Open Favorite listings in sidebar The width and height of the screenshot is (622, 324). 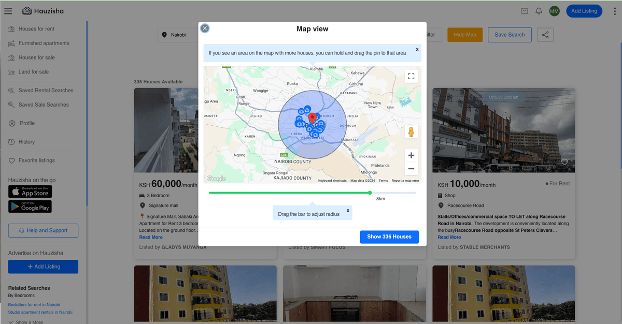click(36, 160)
